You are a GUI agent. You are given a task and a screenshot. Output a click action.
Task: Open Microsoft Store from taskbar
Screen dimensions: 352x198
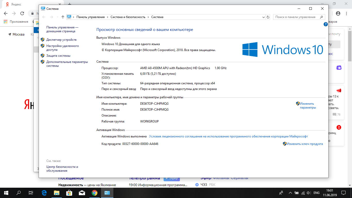[69, 193]
